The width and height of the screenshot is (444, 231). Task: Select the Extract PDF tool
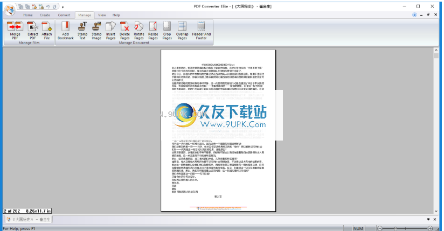(32, 31)
